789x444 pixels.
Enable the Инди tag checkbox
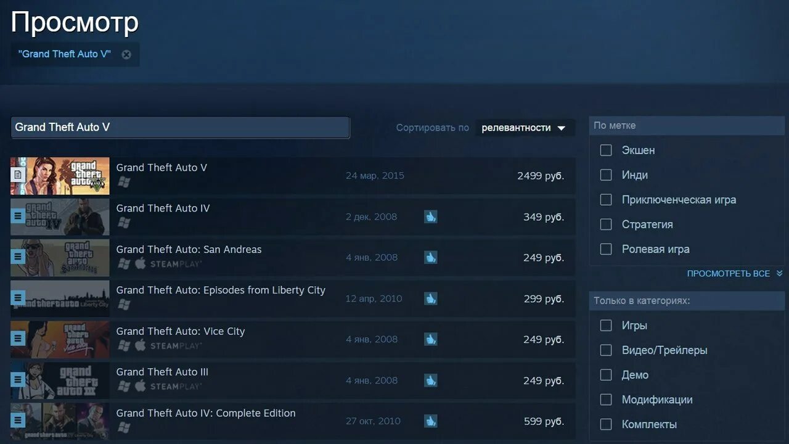[606, 175]
